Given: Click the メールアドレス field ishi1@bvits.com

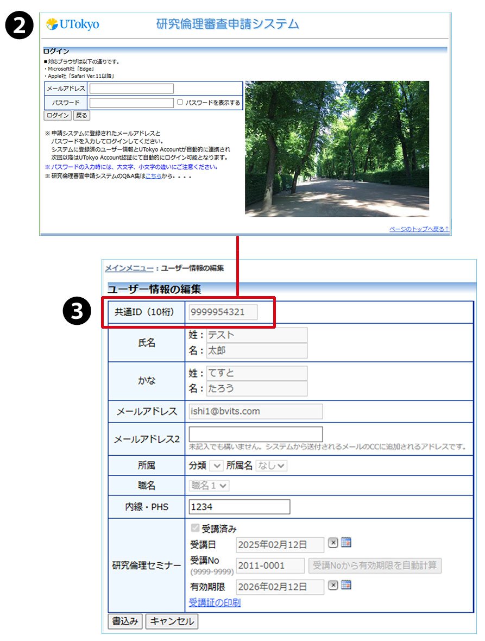Looking at the screenshot, I should tap(256, 411).
